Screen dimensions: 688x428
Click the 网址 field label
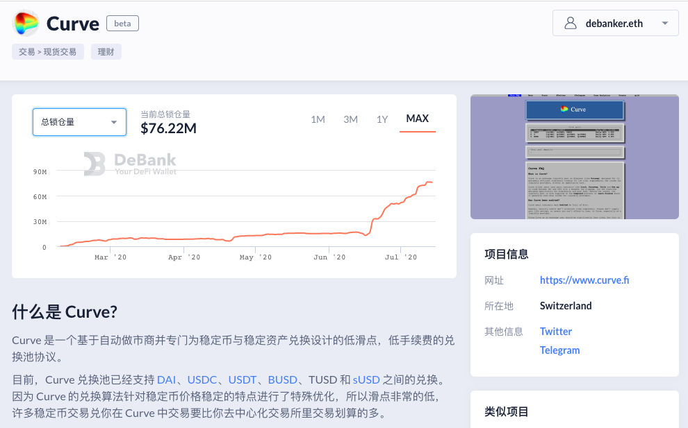(494, 280)
